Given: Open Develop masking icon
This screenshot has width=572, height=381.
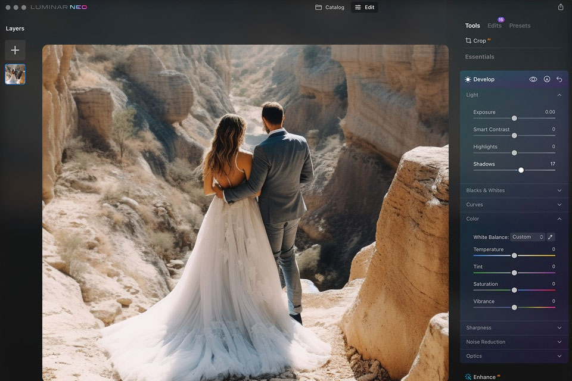Looking at the screenshot, I should tap(547, 79).
